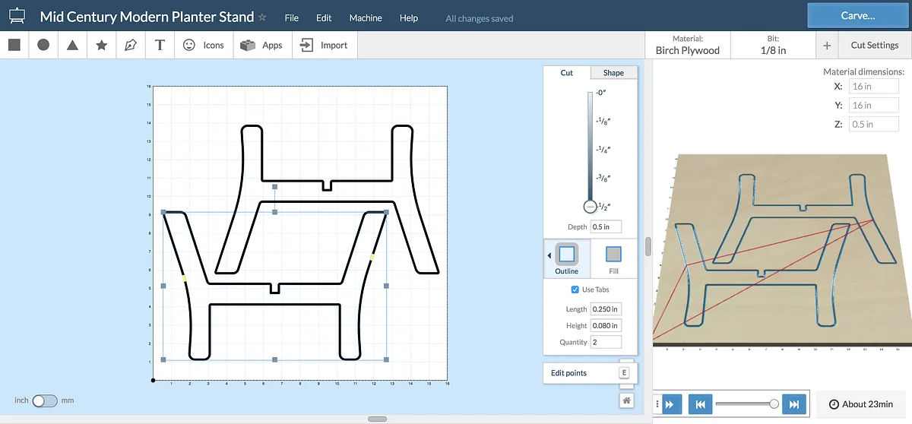Toggle the inch/mm unit switch

click(x=44, y=400)
